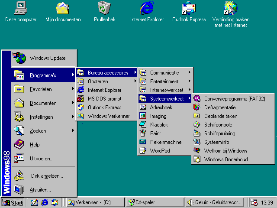Click the Dirk afmelden key icon
The width and height of the screenshot is (277, 208).
19,175
